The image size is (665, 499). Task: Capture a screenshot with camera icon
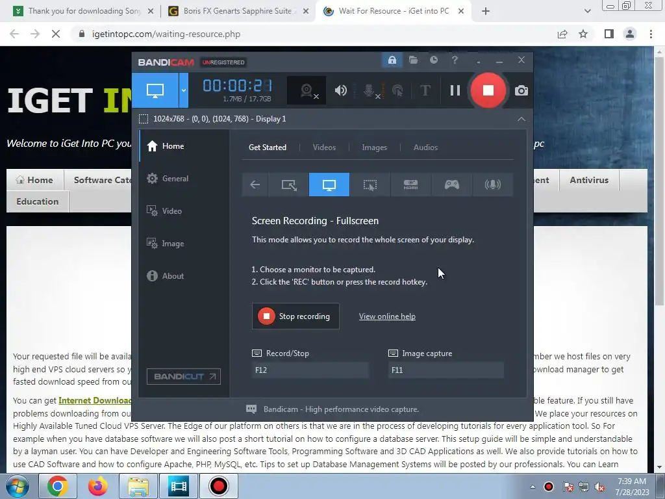tap(521, 90)
